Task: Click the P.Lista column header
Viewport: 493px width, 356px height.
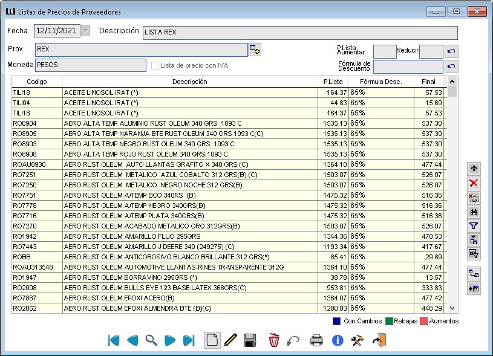Action: tap(333, 82)
